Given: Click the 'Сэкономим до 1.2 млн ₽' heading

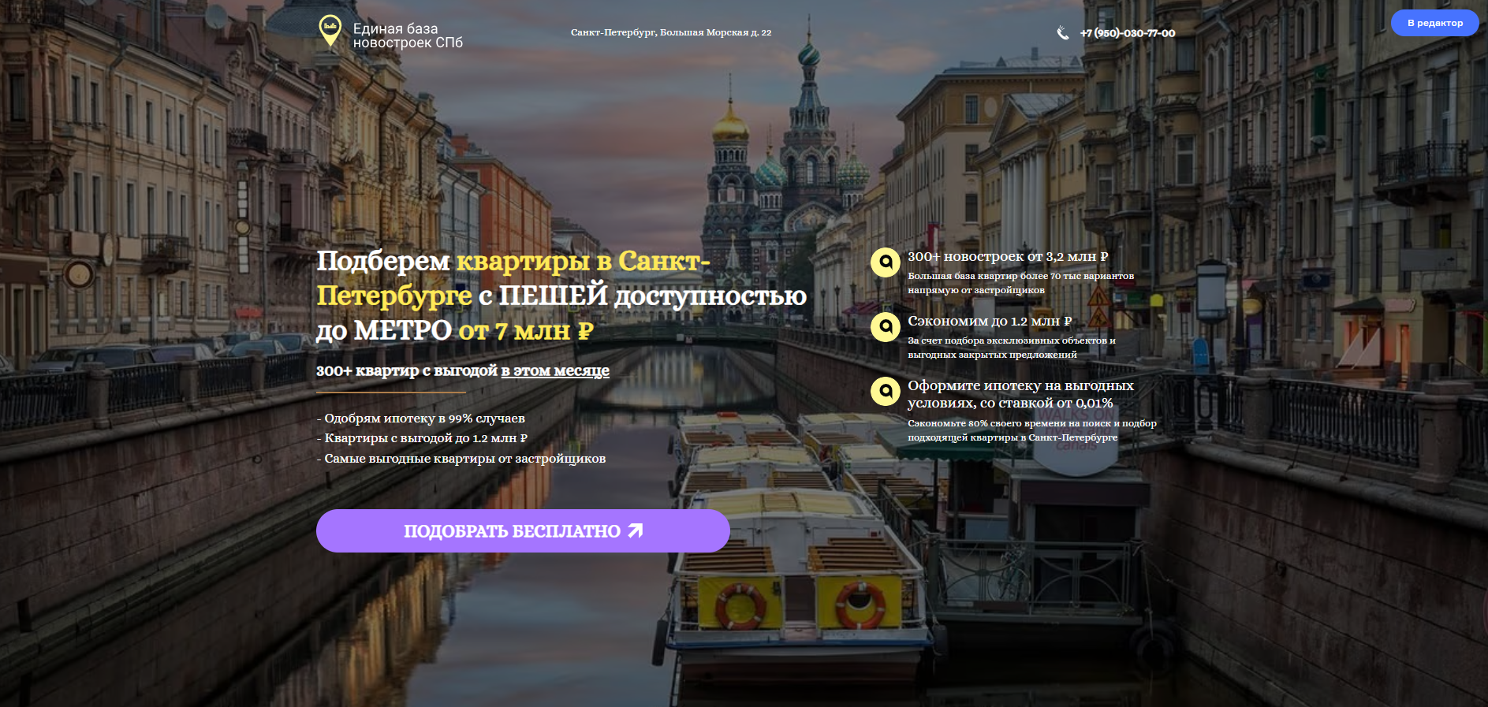Looking at the screenshot, I should coord(989,322).
